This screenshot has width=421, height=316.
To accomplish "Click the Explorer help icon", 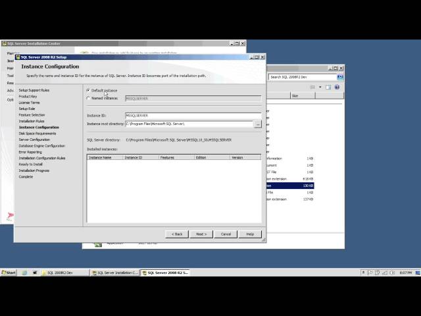I will (x=337, y=87).
